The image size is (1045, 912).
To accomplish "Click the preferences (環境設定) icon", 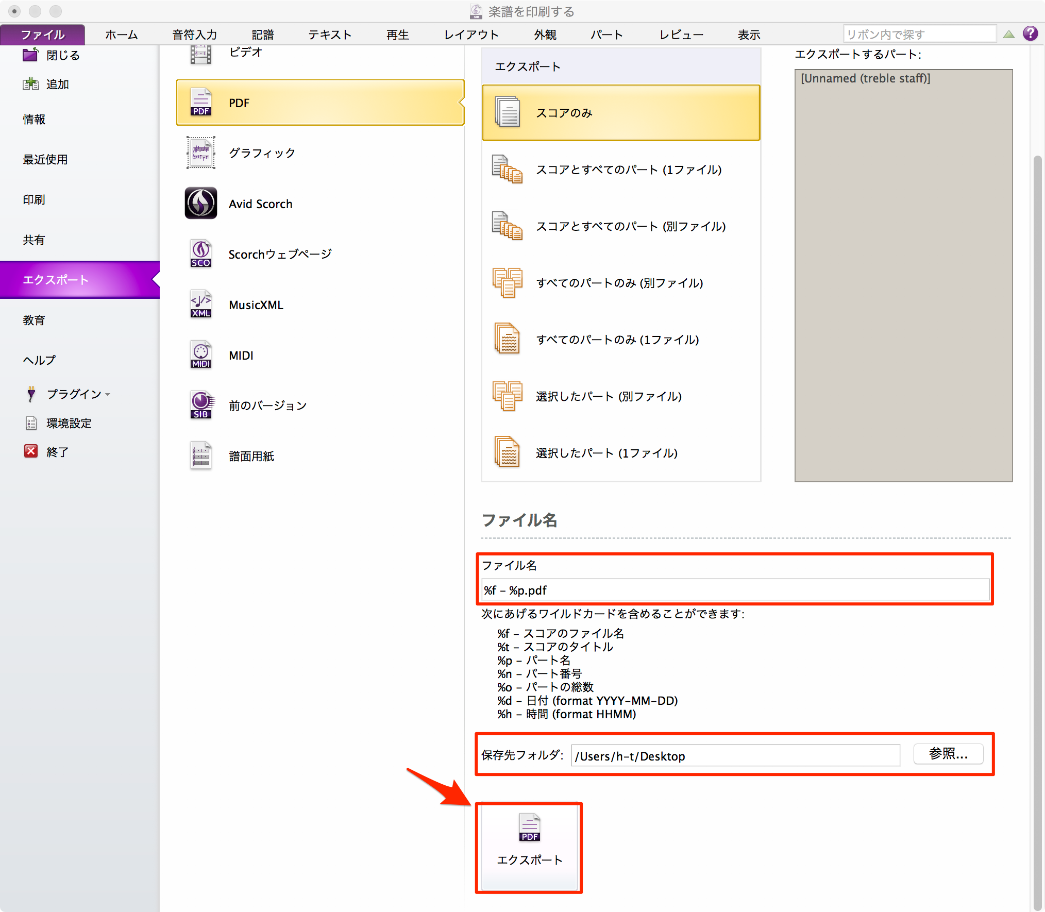I will pyautogui.click(x=31, y=423).
